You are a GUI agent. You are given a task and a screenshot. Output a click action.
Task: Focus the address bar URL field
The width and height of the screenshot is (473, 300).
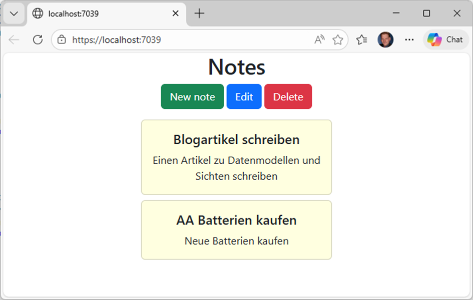(x=185, y=39)
